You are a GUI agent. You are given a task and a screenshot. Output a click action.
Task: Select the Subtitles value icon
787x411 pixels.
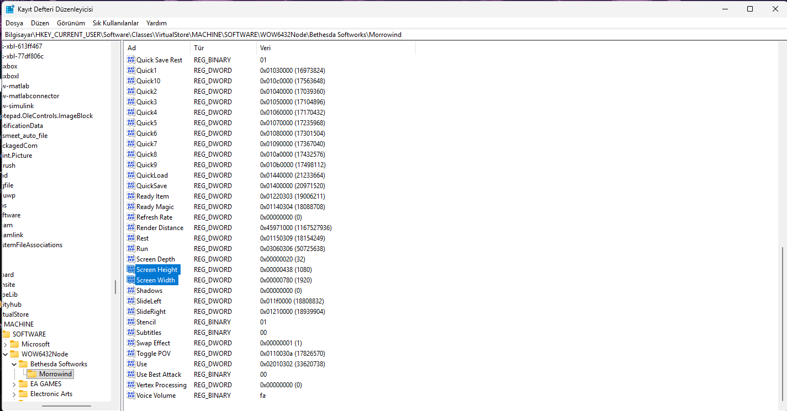point(131,332)
